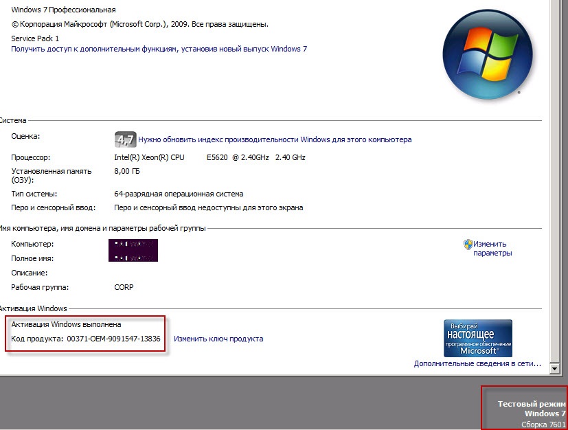This screenshot has height=430, width=568.
Task: Click the UAC shield icon beside Изменить параметры
Action: 468,244
